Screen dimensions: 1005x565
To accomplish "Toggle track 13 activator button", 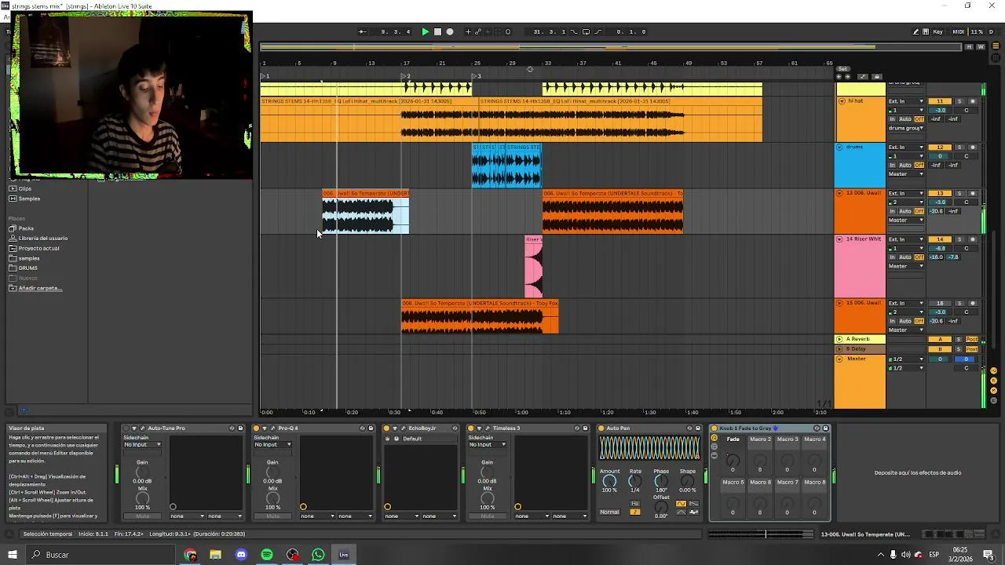I will tap(940, 193).
